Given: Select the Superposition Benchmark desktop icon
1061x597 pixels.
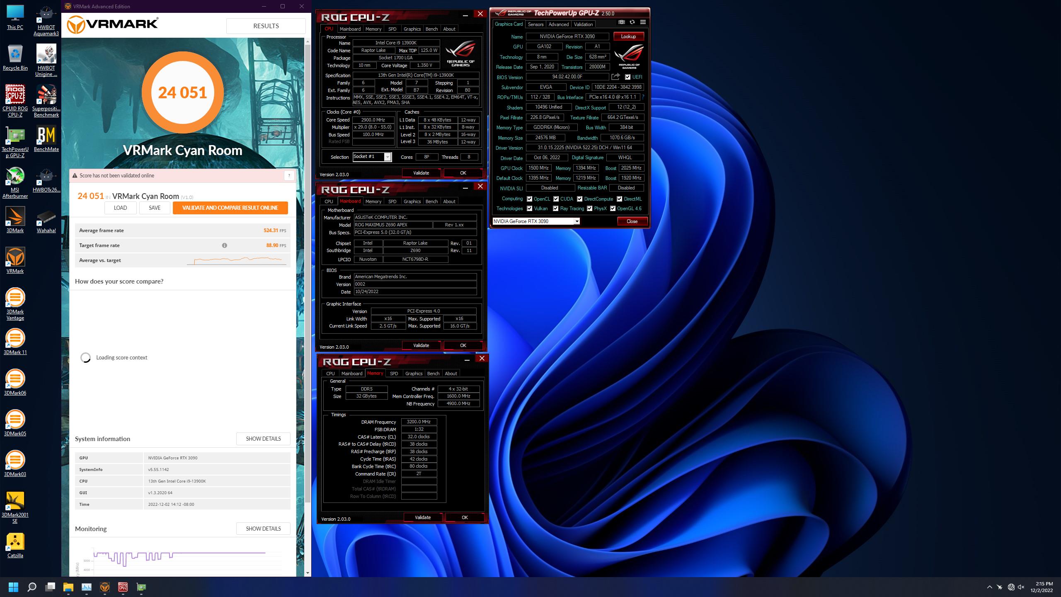Looking at the screenshot, I should 46,101.
